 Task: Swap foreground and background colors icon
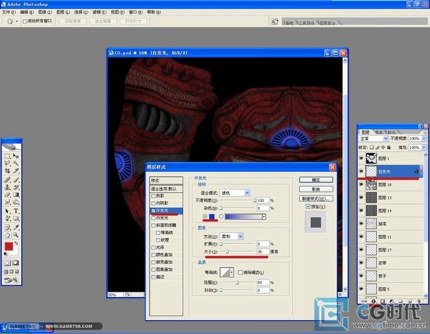tap(16, 243)
